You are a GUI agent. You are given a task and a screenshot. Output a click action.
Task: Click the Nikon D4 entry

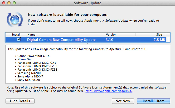[24, 59]
